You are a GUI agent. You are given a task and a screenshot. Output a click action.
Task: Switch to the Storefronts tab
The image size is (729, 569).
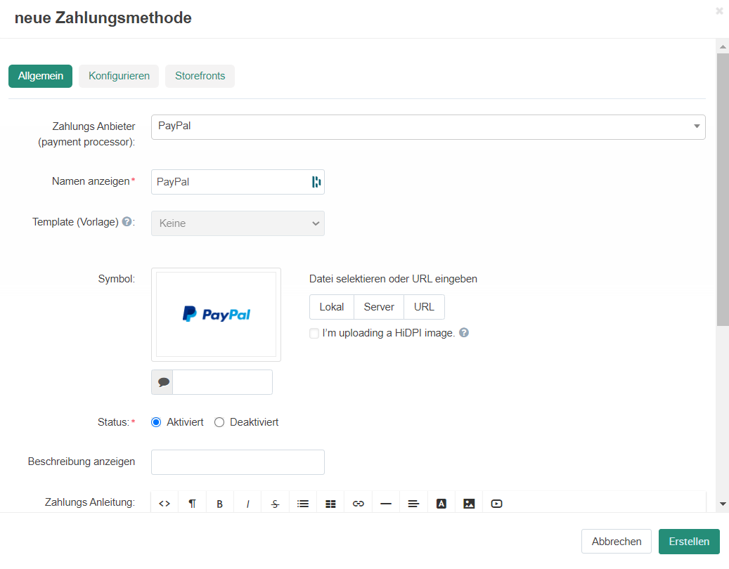(200, 76)
